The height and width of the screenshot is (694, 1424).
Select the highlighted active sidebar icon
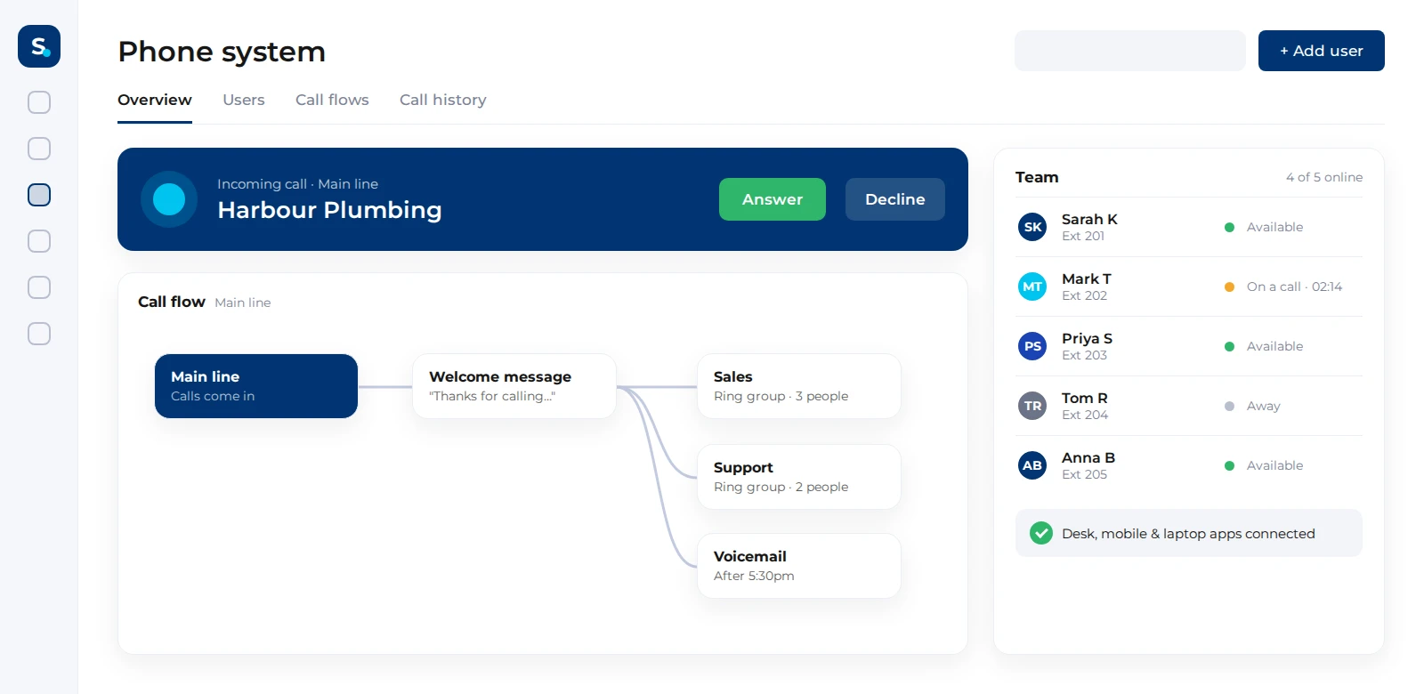click(39, 195)
